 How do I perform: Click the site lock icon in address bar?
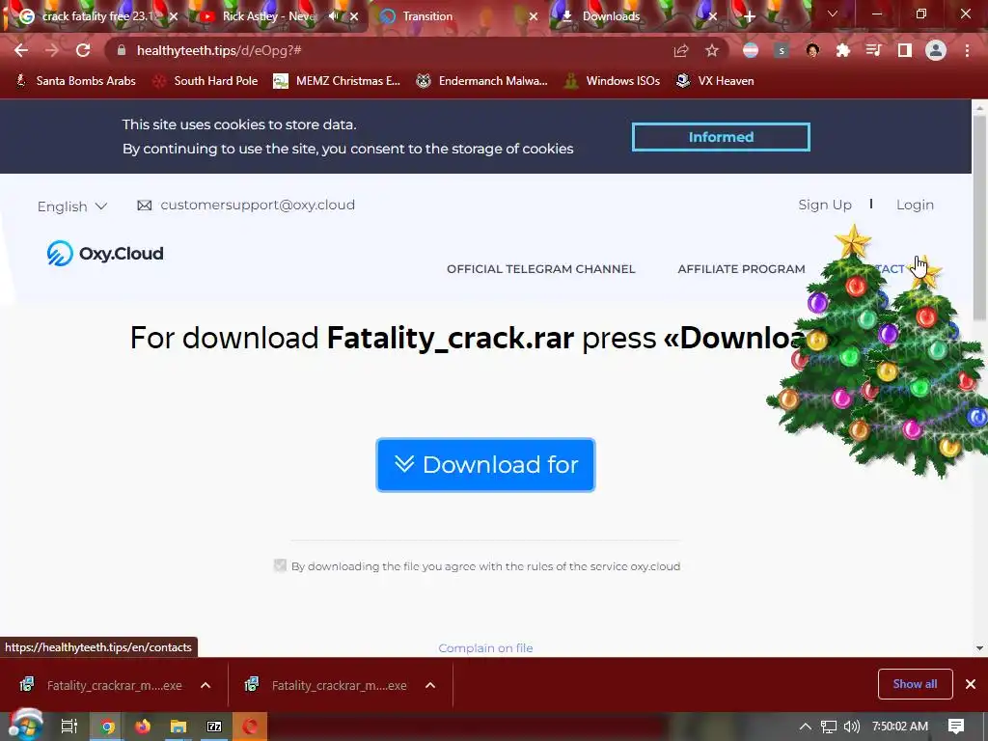pos(122,50)
